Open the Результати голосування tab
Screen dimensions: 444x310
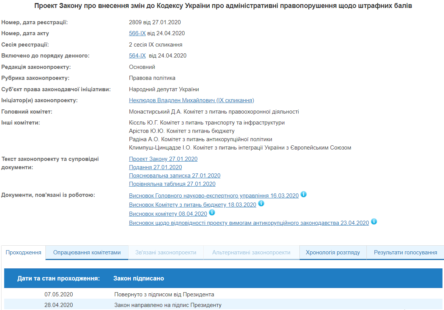click(x=405, y=252)
